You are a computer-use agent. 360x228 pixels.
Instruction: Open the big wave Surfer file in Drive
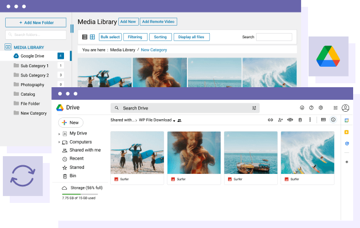point(307,158)
